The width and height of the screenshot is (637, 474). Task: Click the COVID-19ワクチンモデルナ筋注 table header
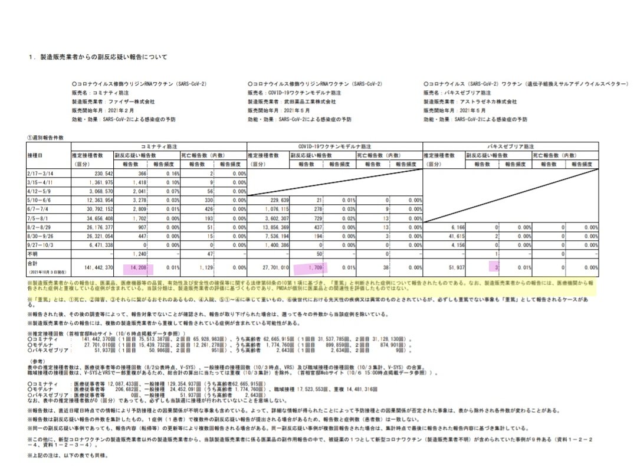coord(334,146)
